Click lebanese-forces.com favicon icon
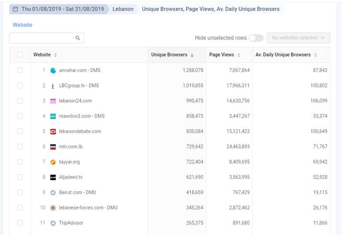Image resolution: width=342 pixels, height=235 pixels. click(53, 208)
